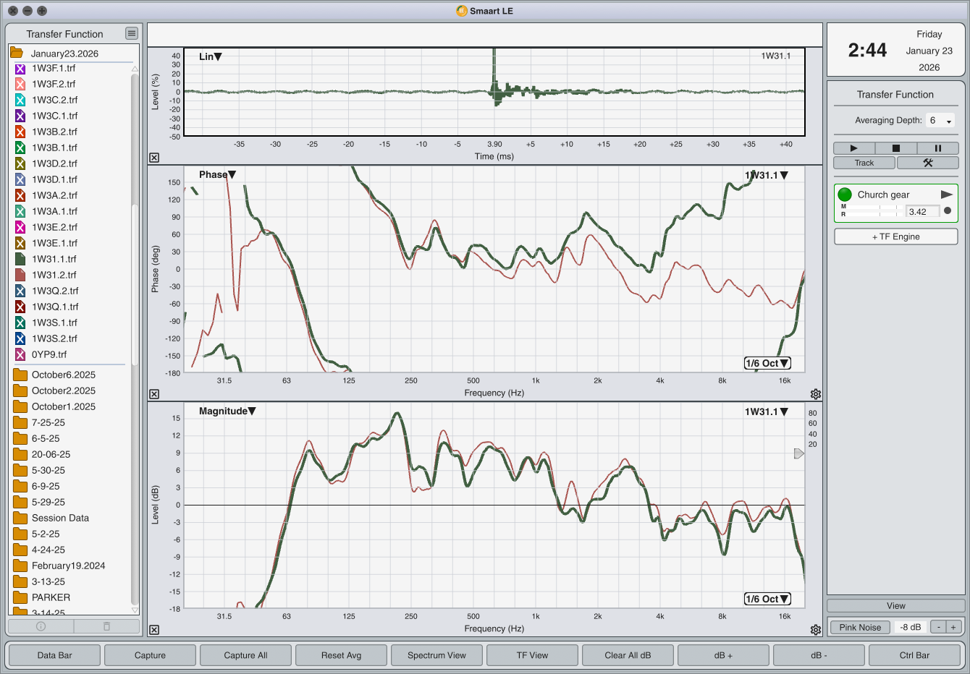Click the trash icon below file list
The height and width of the screenshot is (674, 970).
click(x=106, y=626)
